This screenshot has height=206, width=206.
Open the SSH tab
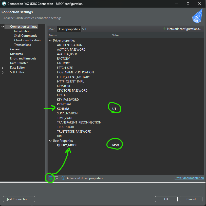point(85,29)
